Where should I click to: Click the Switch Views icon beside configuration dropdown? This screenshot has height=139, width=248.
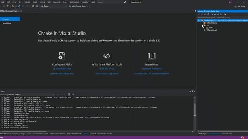coord(37,6)
